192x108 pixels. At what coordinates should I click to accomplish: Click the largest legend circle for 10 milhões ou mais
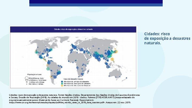click(x=27, y=78)
